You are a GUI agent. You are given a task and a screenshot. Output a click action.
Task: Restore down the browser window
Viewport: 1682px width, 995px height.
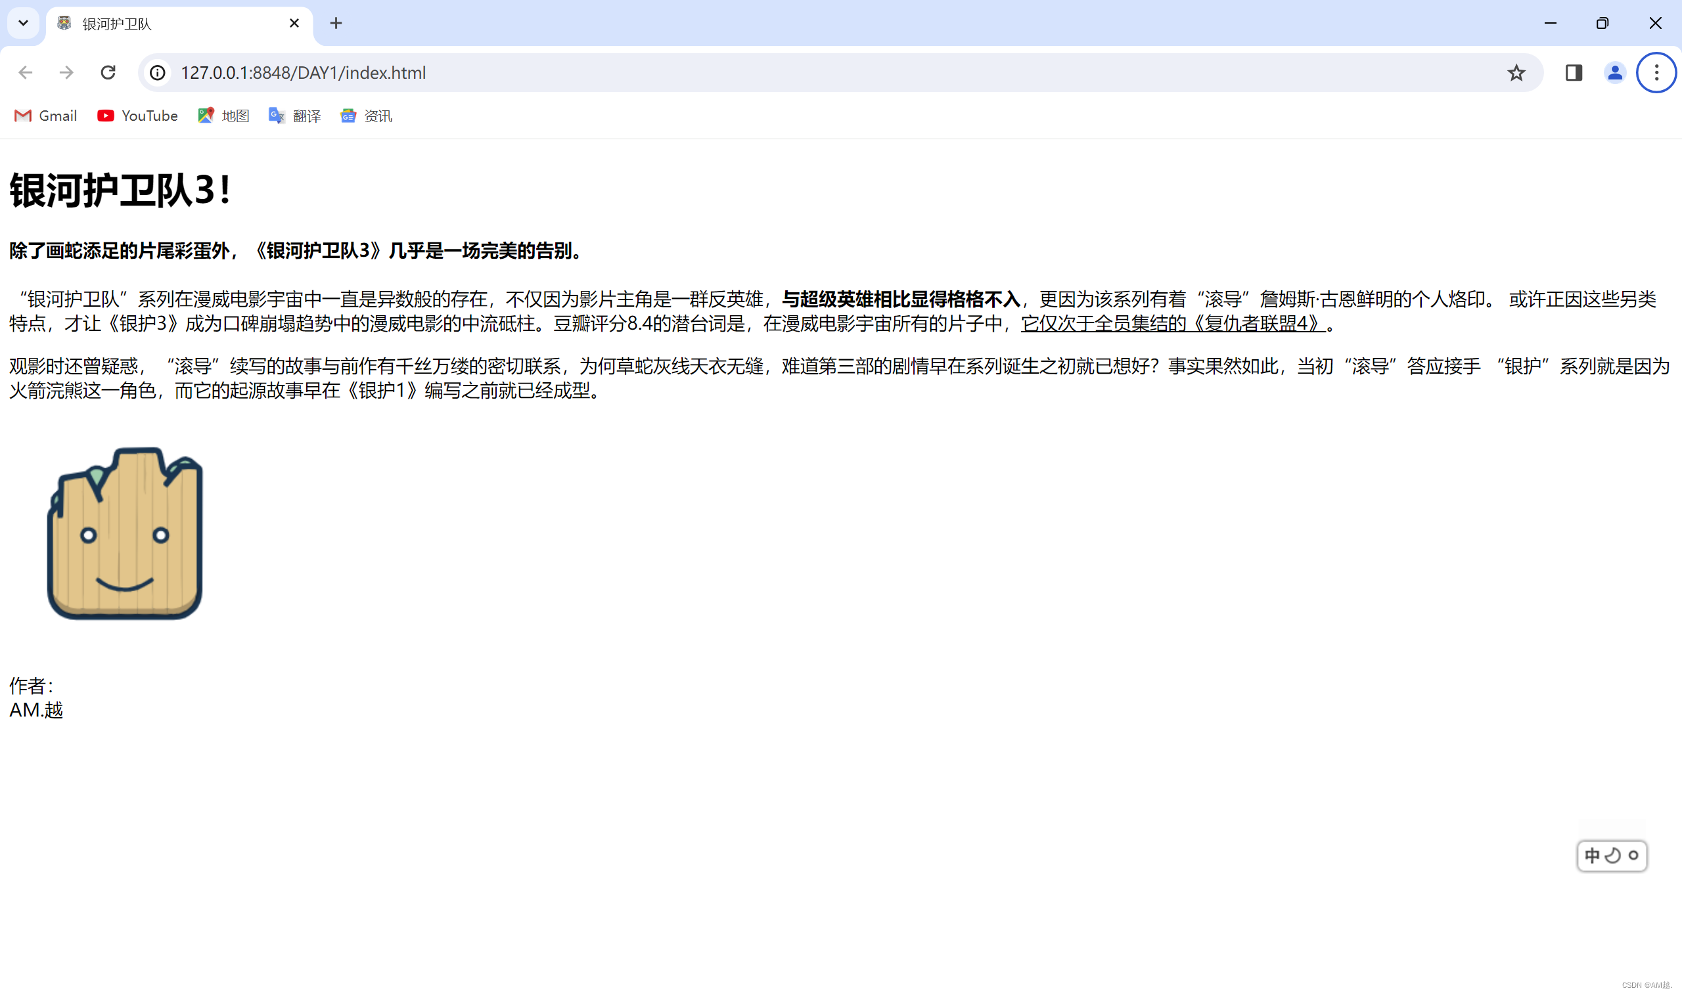tap(1602, 24)
